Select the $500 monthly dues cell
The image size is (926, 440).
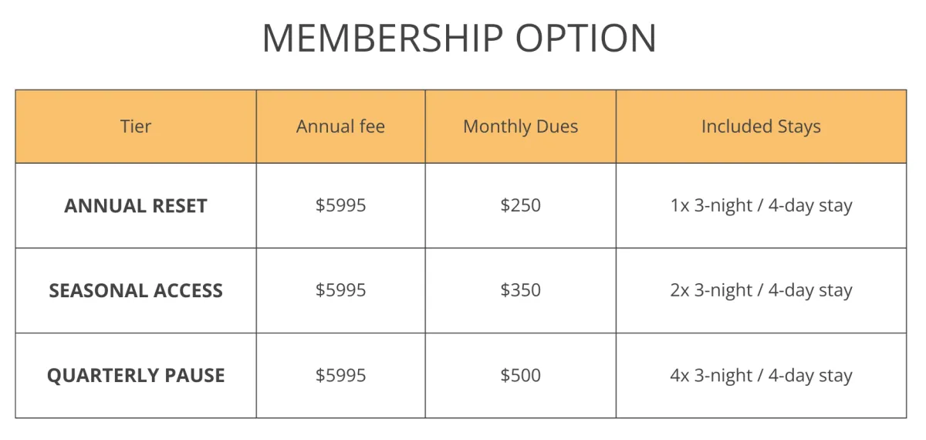pos(520,376)
